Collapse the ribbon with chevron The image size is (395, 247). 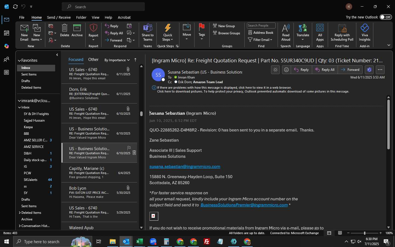[x=389, y=45]
